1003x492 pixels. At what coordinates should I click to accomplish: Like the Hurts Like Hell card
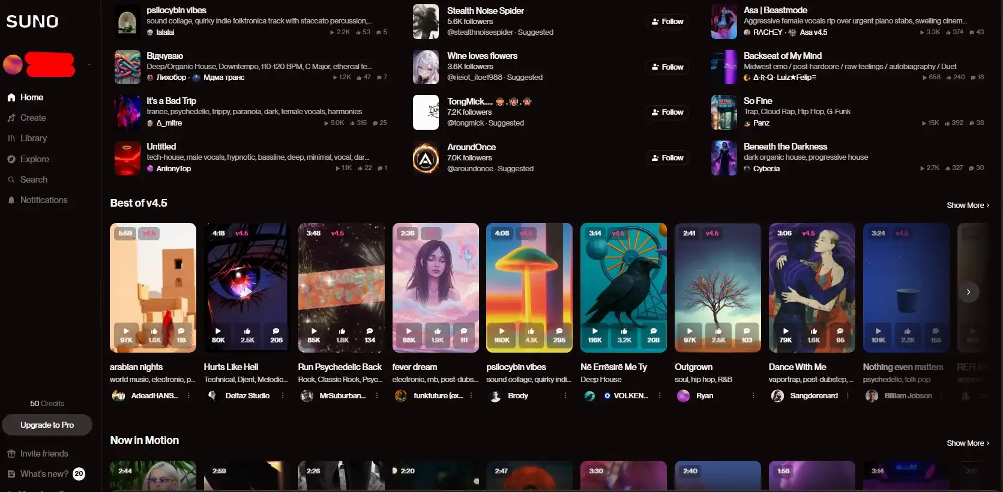point(247,335)
